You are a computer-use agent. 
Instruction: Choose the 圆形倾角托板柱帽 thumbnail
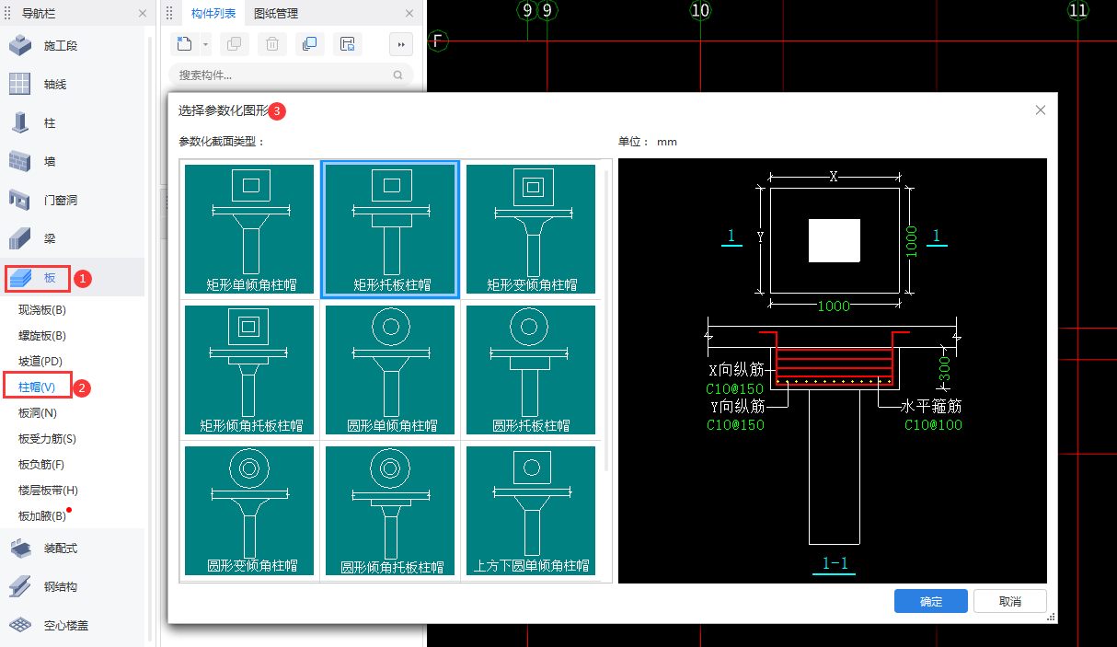[x=391, y=511]
